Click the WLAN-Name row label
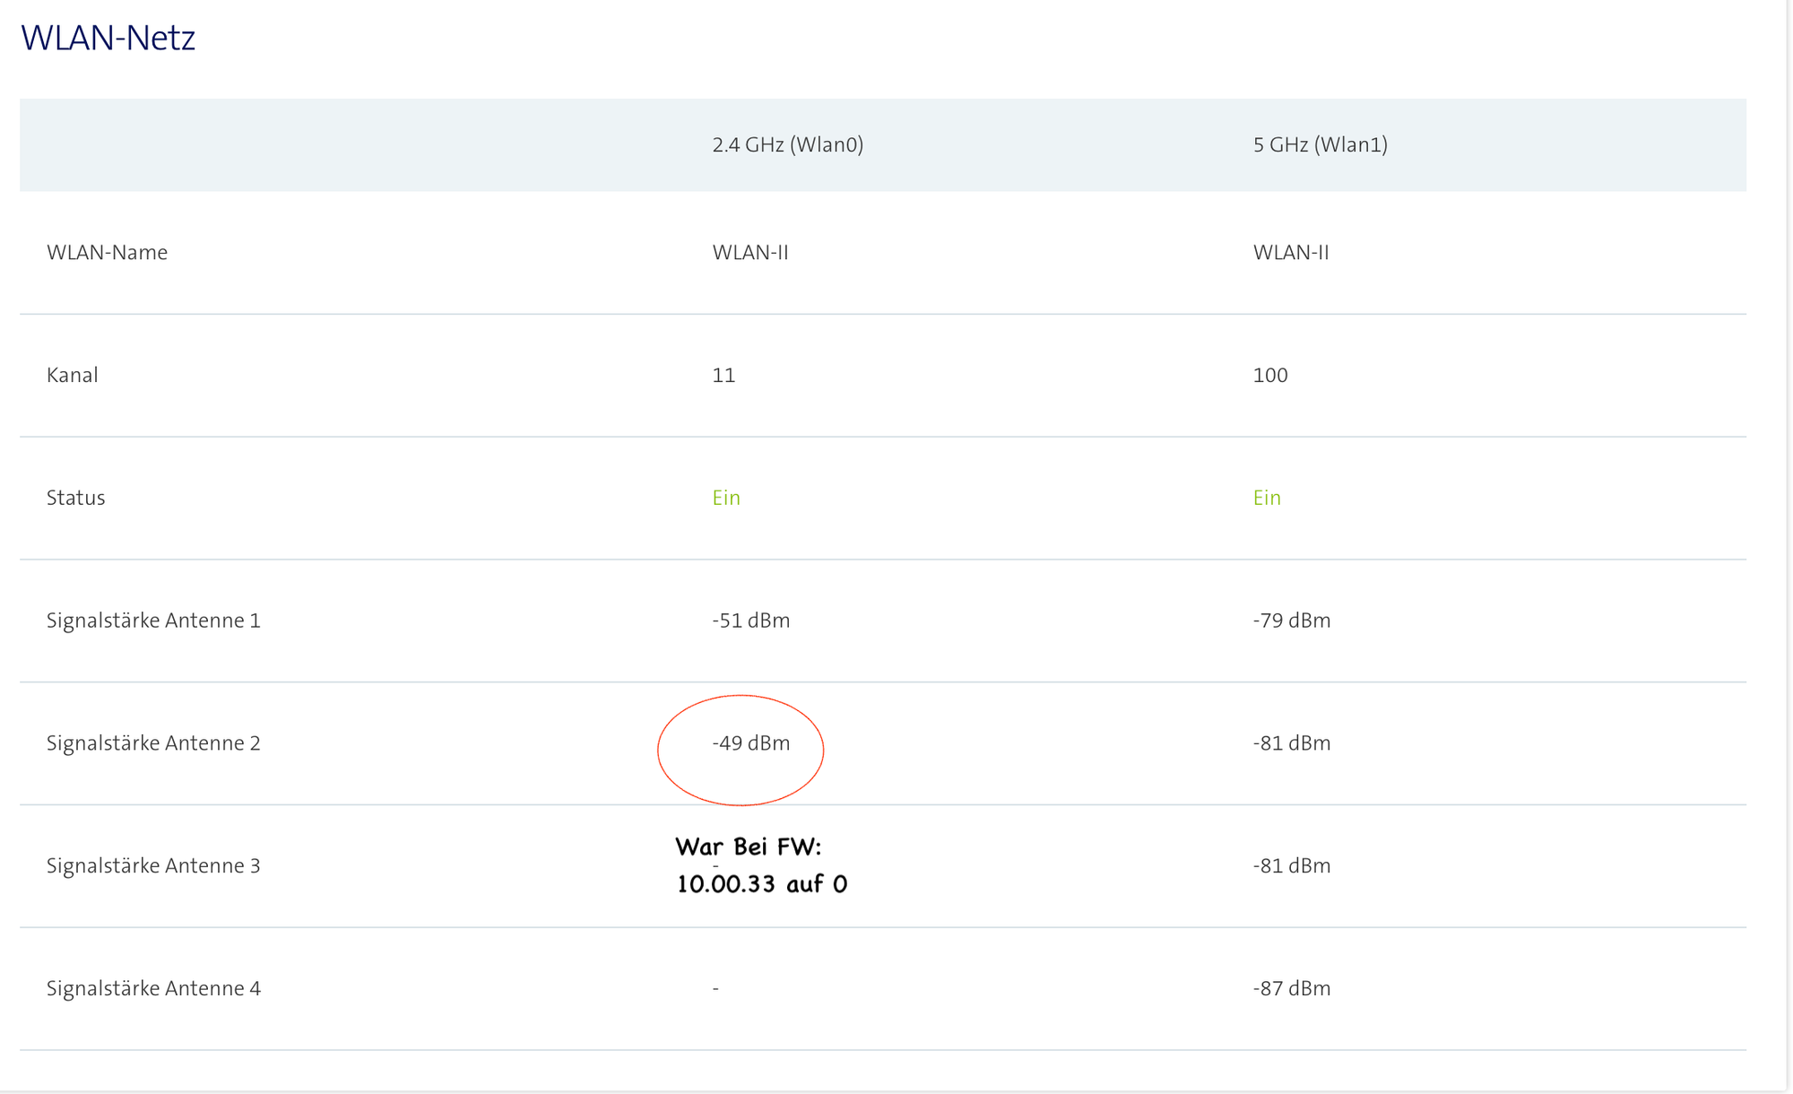Image resolution: width=1793 pixels, height=1094 pixels. (x=107, y=252)
